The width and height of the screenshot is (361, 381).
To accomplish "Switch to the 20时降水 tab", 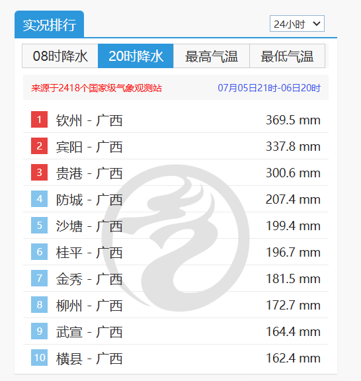I will (x=136, y=56).
